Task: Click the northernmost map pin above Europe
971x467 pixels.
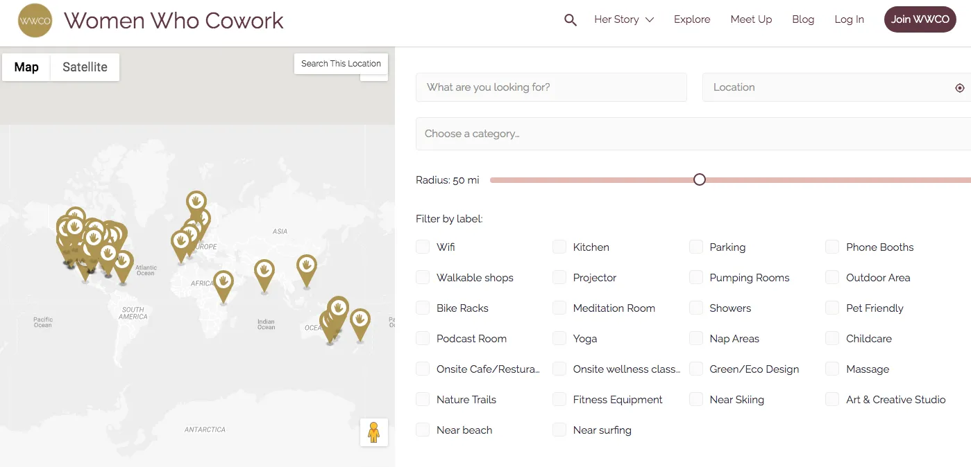Action: coord(196,202)
